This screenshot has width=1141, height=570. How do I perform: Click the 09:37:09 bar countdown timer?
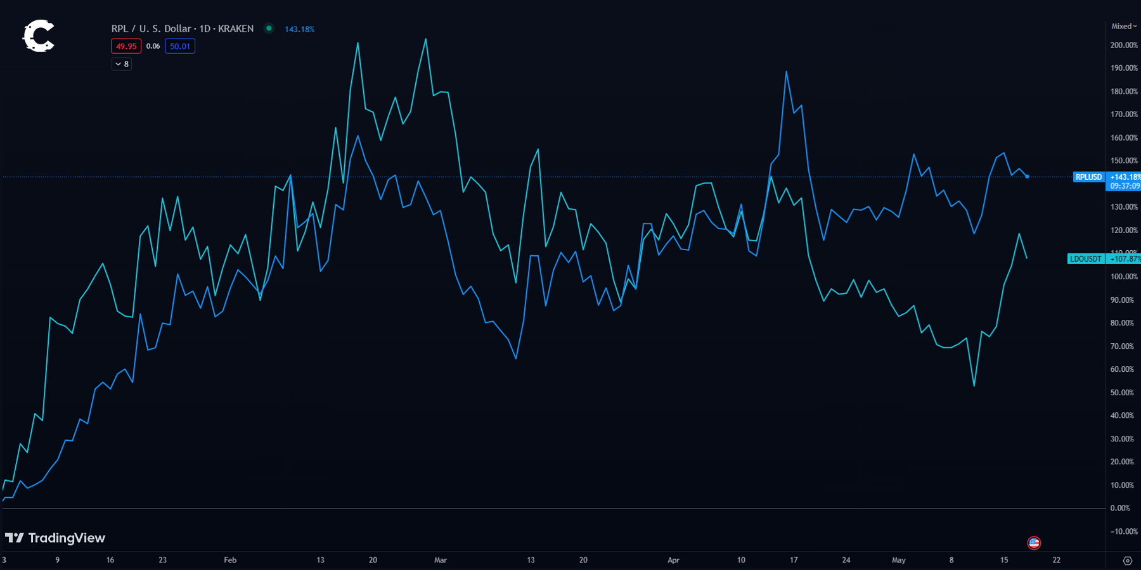pyautogui.click(x=1125, y=186)
